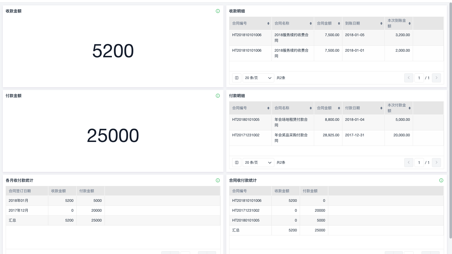Select row with 到账日期 2018-01-01
Viewport: 452px width, 254px height.
pyautogui.click(x=336, y=53)
